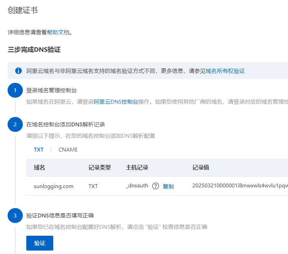Open the 阿里云DNS控制台 link
This screenshot has height=254, width=288.
click(116, 102)
